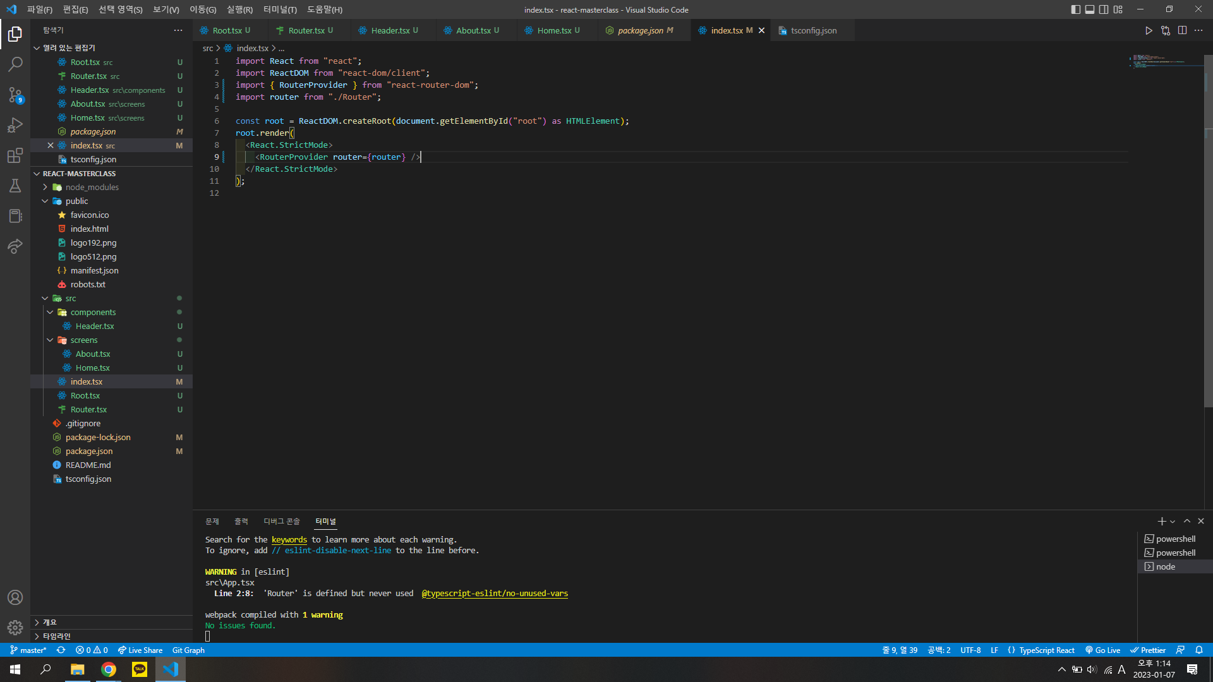This screenshot has height=682, width=1213.
Task: Click the new terminal plus icon
Action: coord(1161,521)
